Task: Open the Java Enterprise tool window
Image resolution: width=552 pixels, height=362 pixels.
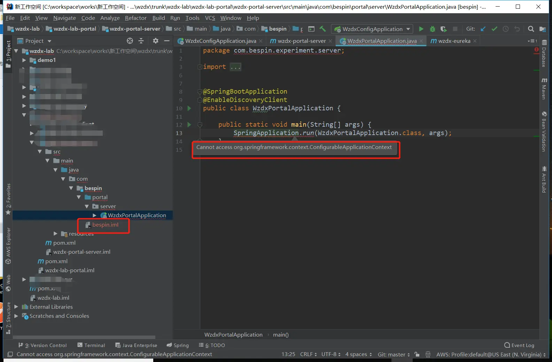Action: point(136,345)
